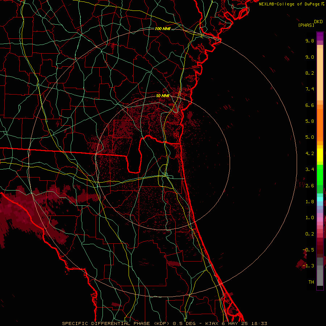This screenshot has height=326, width=326.
Task: Click the DKD unit label
Action: (318, 22)
